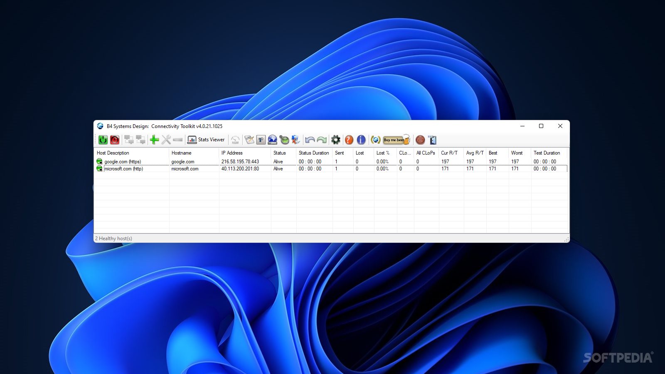
Task: Click the blue undo arrow
Action: pyautogui.click(x=310, y=140)
